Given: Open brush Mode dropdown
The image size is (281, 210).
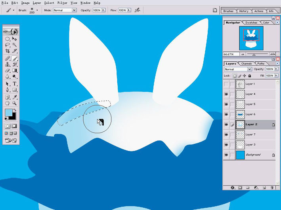Looking at the screenshot, I should coord(74,10).
